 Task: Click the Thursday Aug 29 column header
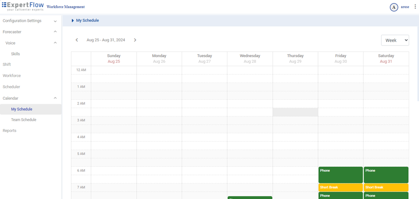pyautogui.click(x=295, y=58)
